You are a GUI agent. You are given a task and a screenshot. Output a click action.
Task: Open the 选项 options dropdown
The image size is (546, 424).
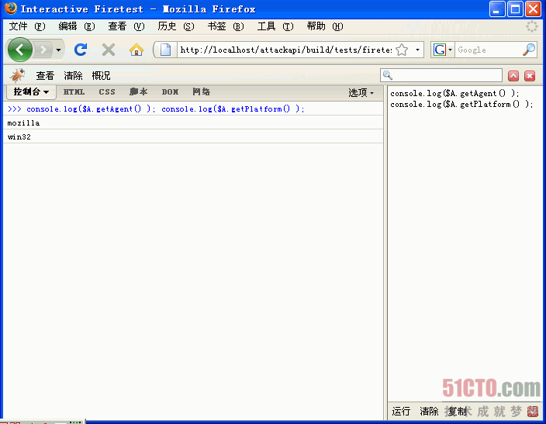[361, 92]
